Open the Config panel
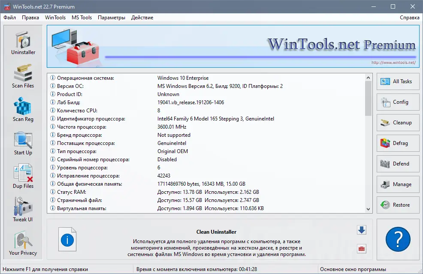Screen dimensions: 423x274 pos(398,102)
